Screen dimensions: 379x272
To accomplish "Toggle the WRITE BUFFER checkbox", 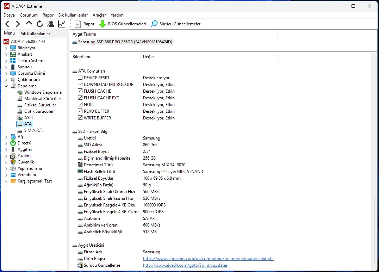I will pyautogui.click(x=80, y=118).
